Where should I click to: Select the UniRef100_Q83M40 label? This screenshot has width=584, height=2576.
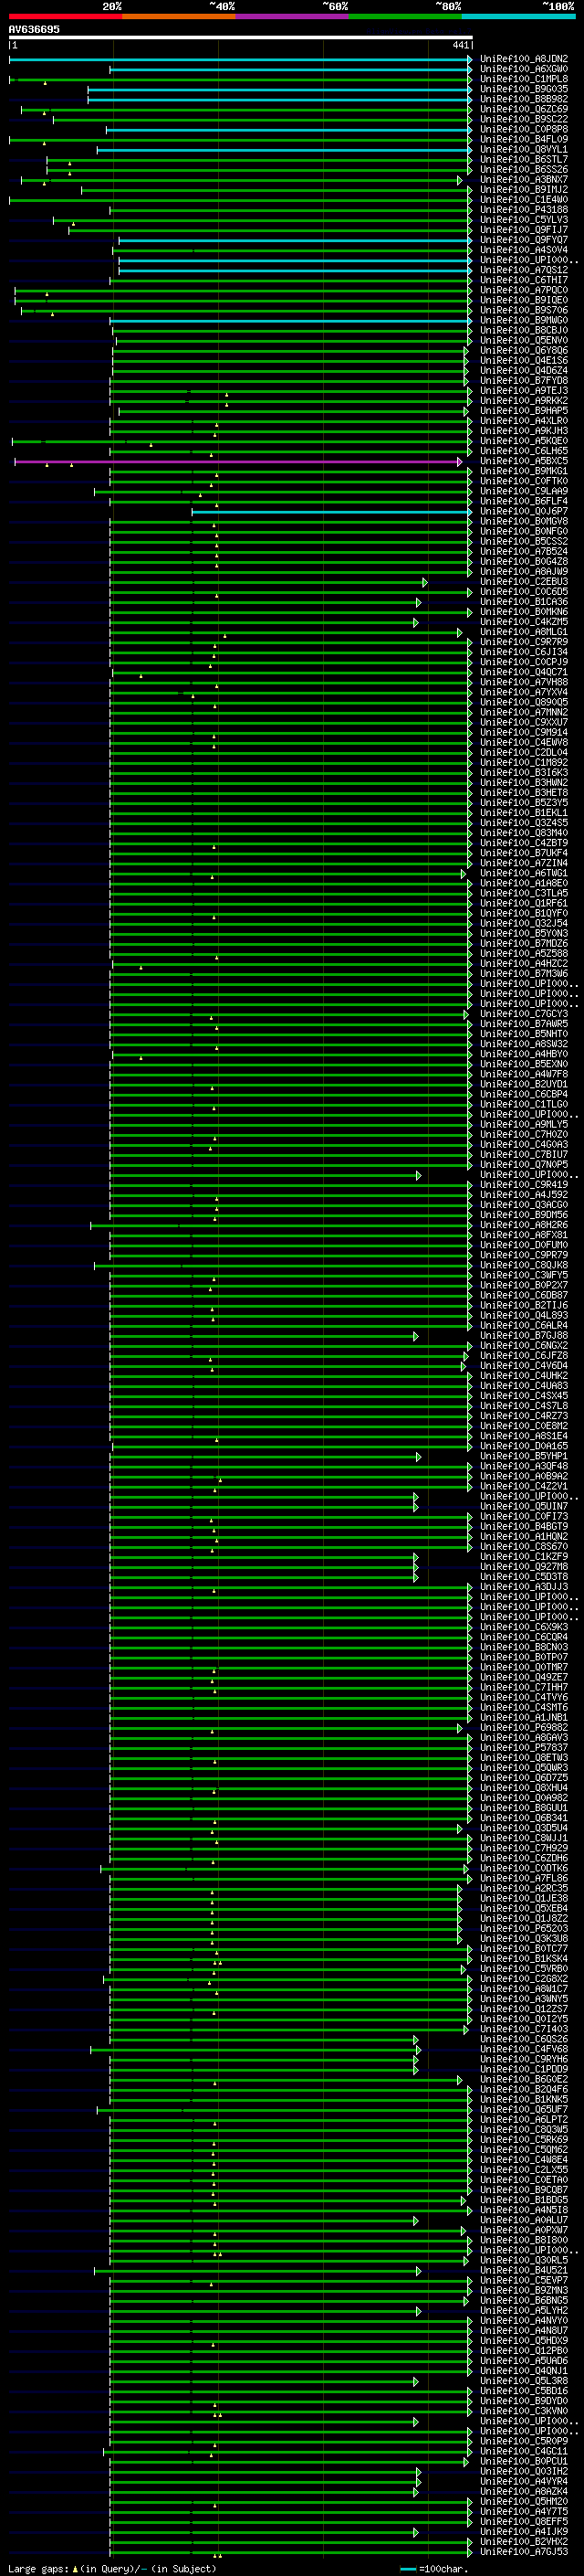point(524,833)
